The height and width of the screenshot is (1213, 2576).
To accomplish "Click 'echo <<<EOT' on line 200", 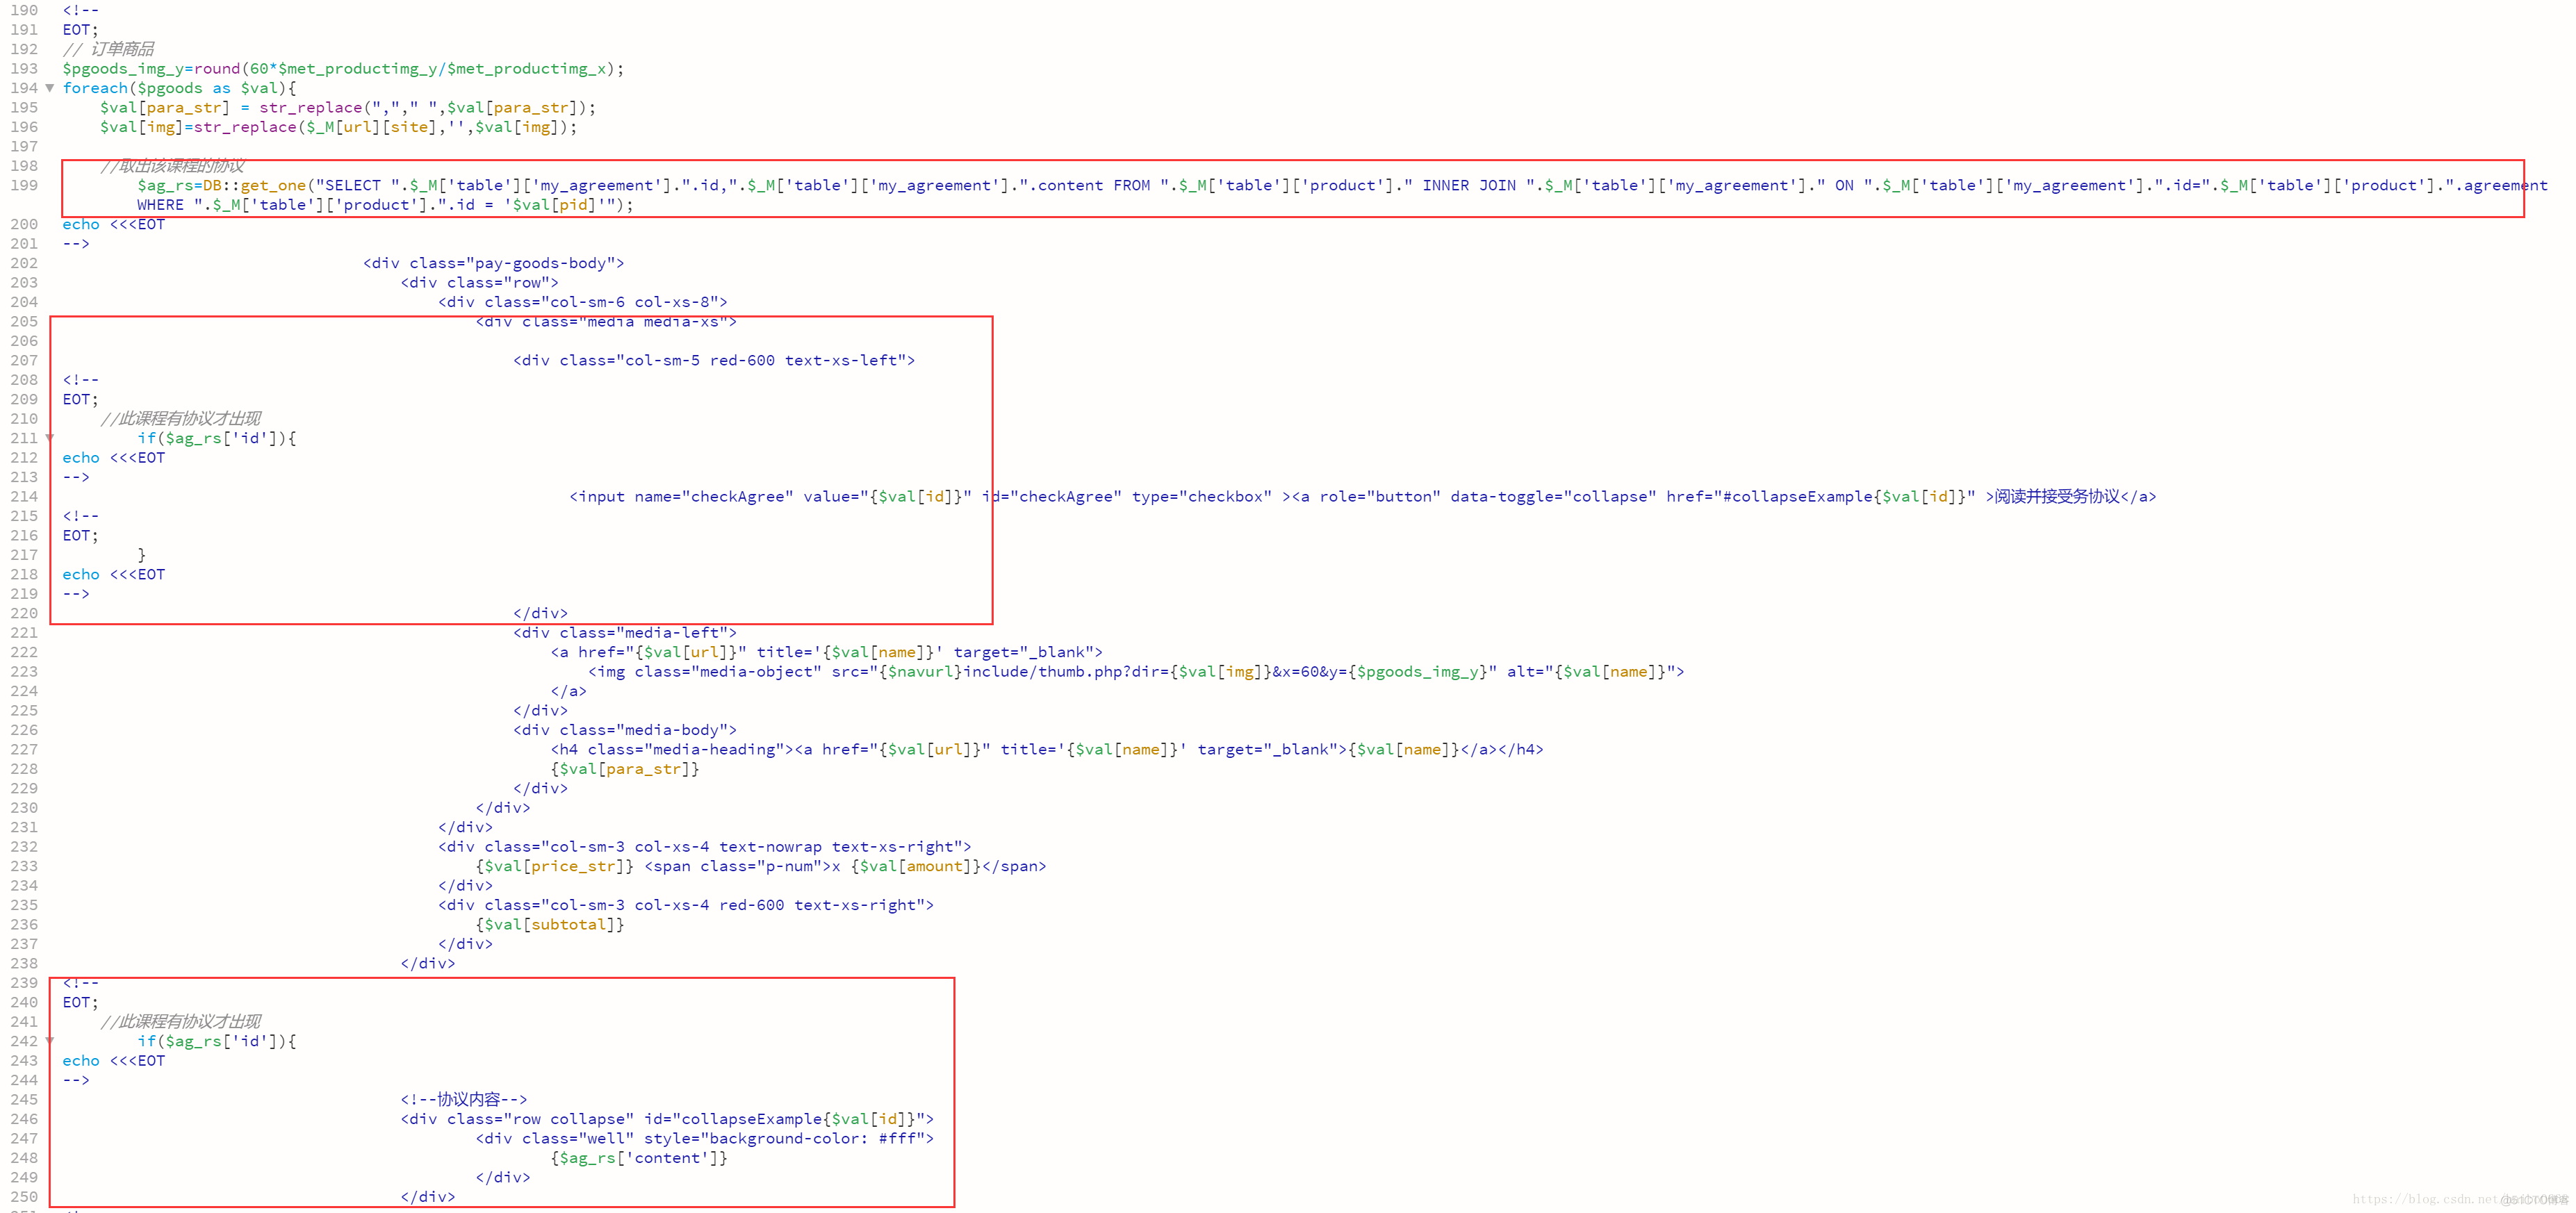I will [113, 224].
